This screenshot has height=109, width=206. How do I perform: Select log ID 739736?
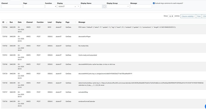5,101
